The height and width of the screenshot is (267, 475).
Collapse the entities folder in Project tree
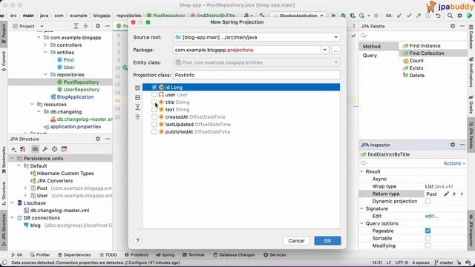[45, 53]
